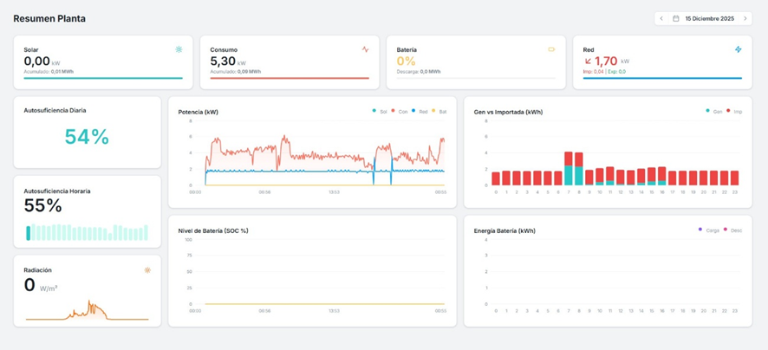
Task: Click the Red lightning bolt icon
Action: pos(738,49)
